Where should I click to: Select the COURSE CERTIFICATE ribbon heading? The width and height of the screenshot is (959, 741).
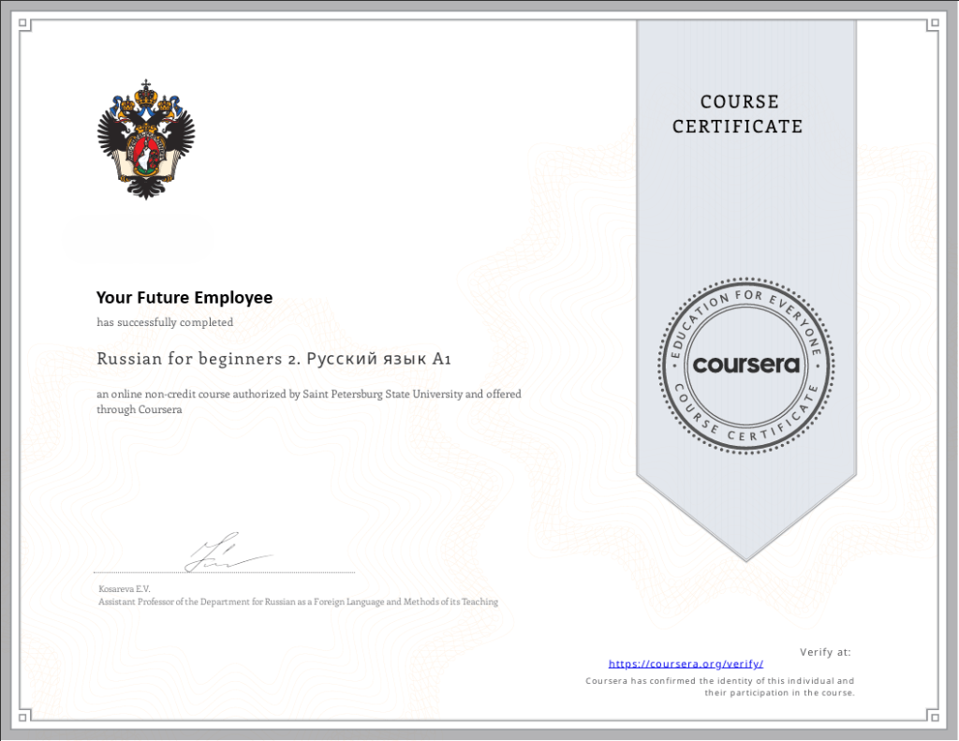coord(739,114)
